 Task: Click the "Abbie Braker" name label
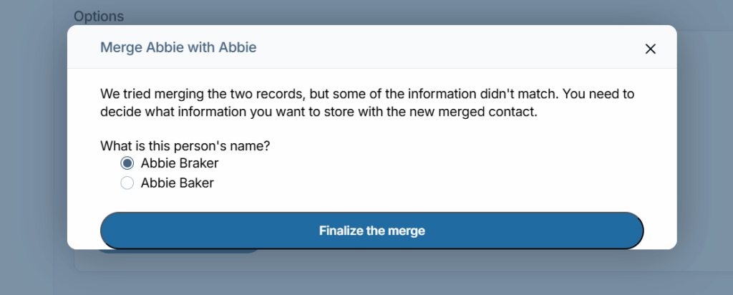tap(180, 163)
